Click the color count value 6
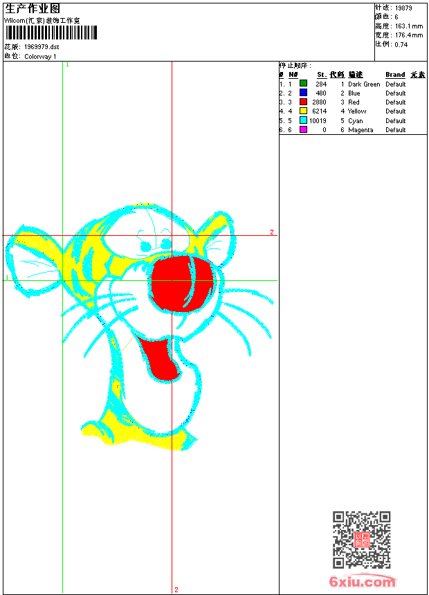 coord(396,17)
